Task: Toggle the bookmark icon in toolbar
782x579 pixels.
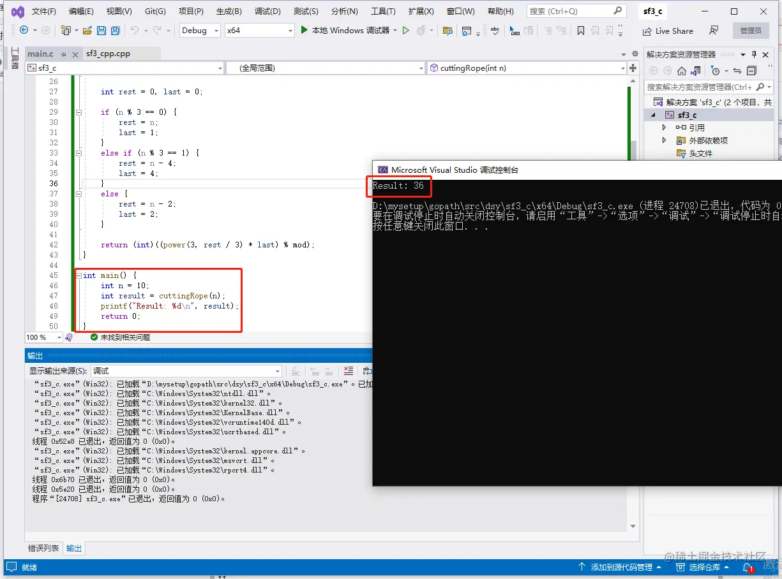Action: (x=580, y=30)
